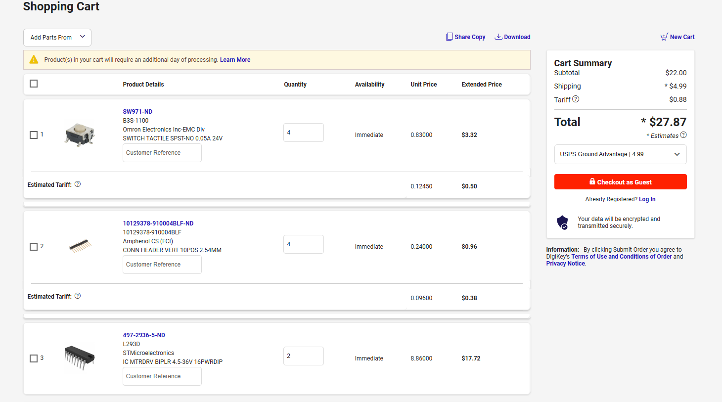Open the Add Parts From dropdown
The width and height of the screenshot is (722, 402).
point(57,38)
